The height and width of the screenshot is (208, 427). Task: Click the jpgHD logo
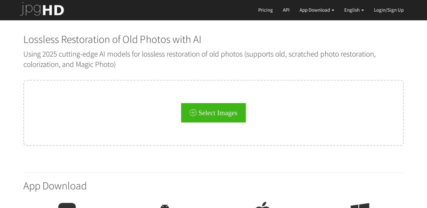pos(42,10)
